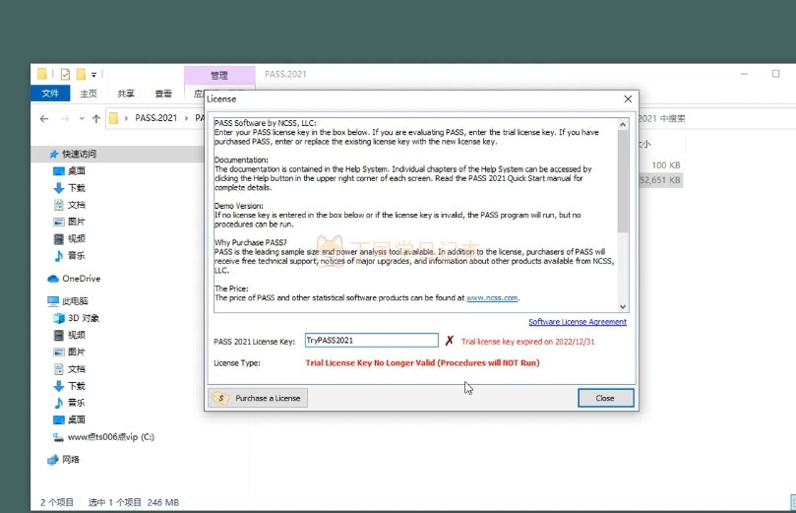Click the license text scrollbar up arrow
The image size is (796, 513).
coord(623,124)
